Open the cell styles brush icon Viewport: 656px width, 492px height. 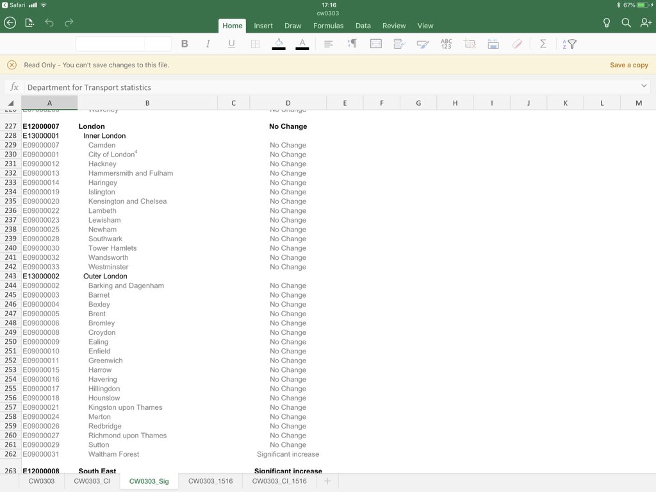pyautogui.click(x=423, y=44)
